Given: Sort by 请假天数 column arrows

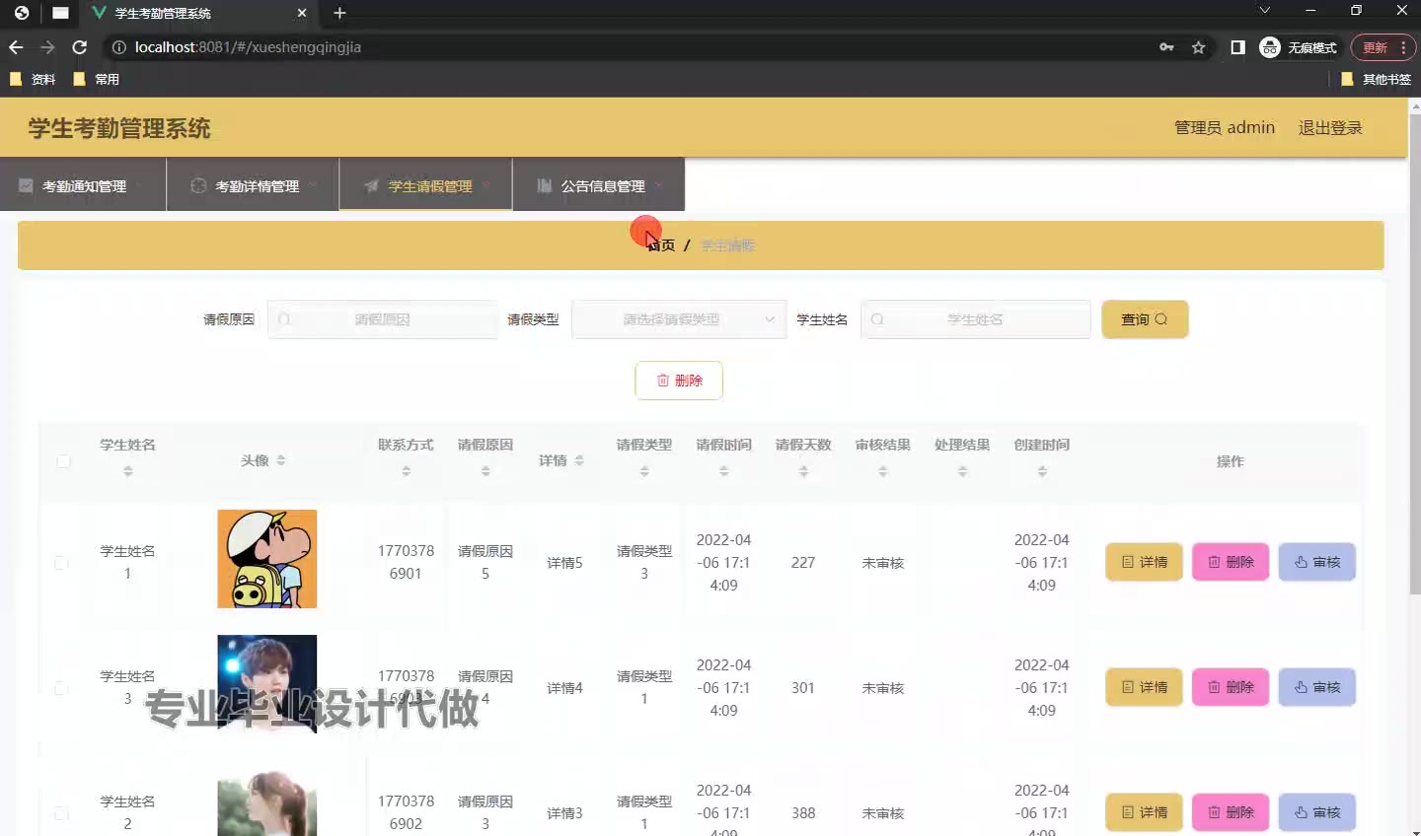Looking at the screenshot, I should [803, 472].
